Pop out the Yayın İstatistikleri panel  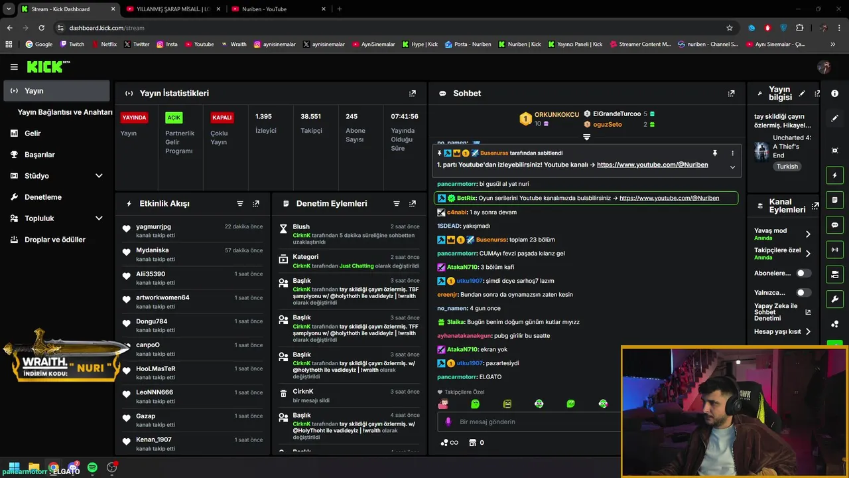tap(413, 94)
